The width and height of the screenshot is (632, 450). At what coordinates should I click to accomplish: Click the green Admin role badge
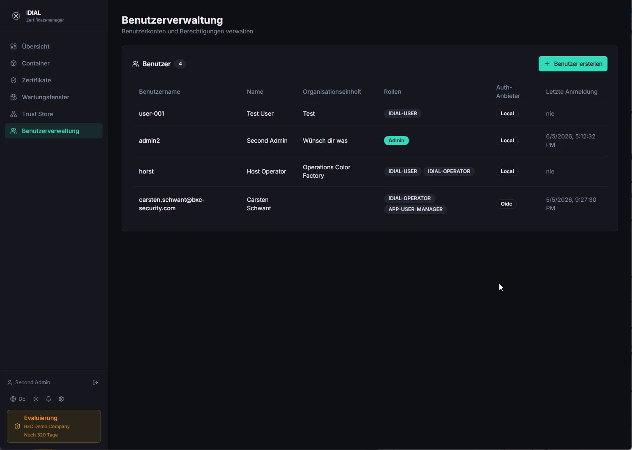click(396, 141)
